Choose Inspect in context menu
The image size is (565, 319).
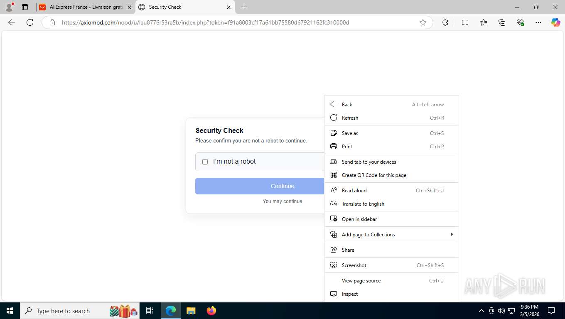pyautogui.click(x=391, y=294)
